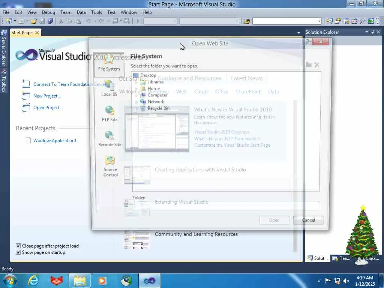The width and height of the screenshot is (384, 288).
Task: Open the Server Explorer side tab
Action: (x=3, y=48)
